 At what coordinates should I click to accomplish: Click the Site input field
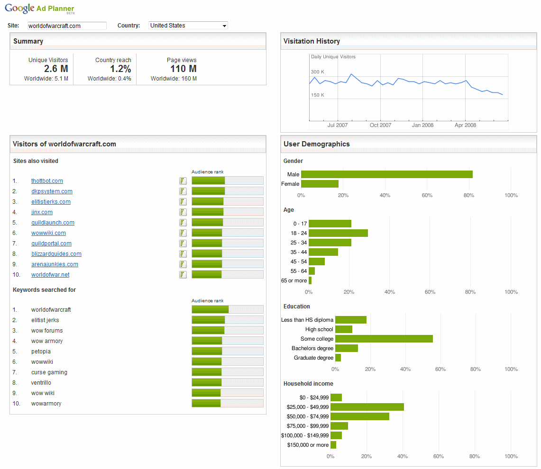pos(66,26)
